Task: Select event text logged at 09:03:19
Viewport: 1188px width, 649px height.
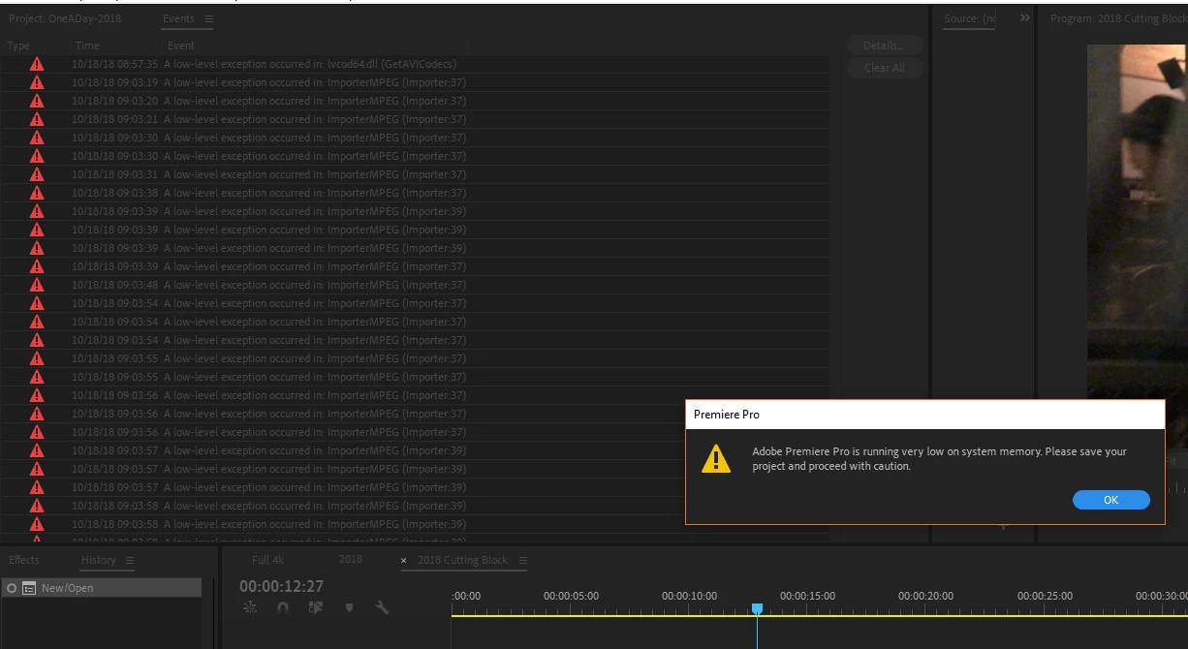Action: [x=315, y=82]
